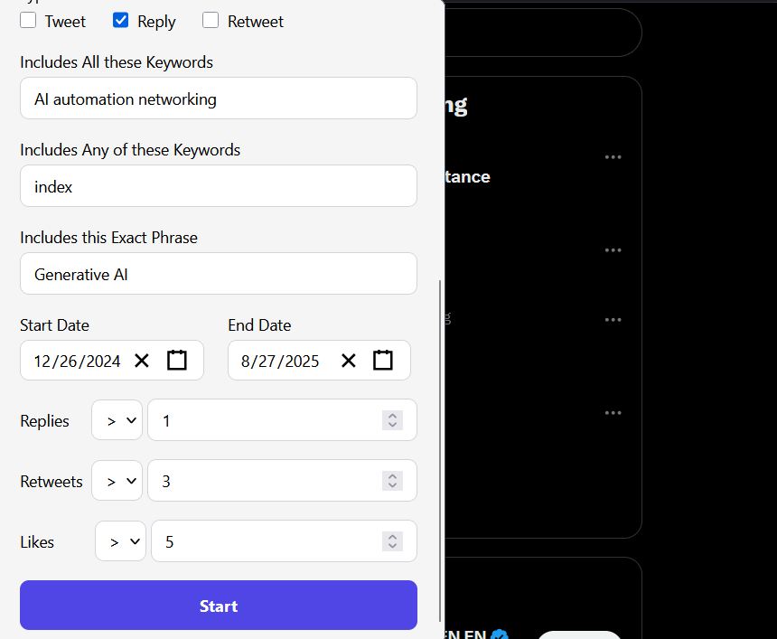Enable the Tweet checkbox

[x=28, y=20]
